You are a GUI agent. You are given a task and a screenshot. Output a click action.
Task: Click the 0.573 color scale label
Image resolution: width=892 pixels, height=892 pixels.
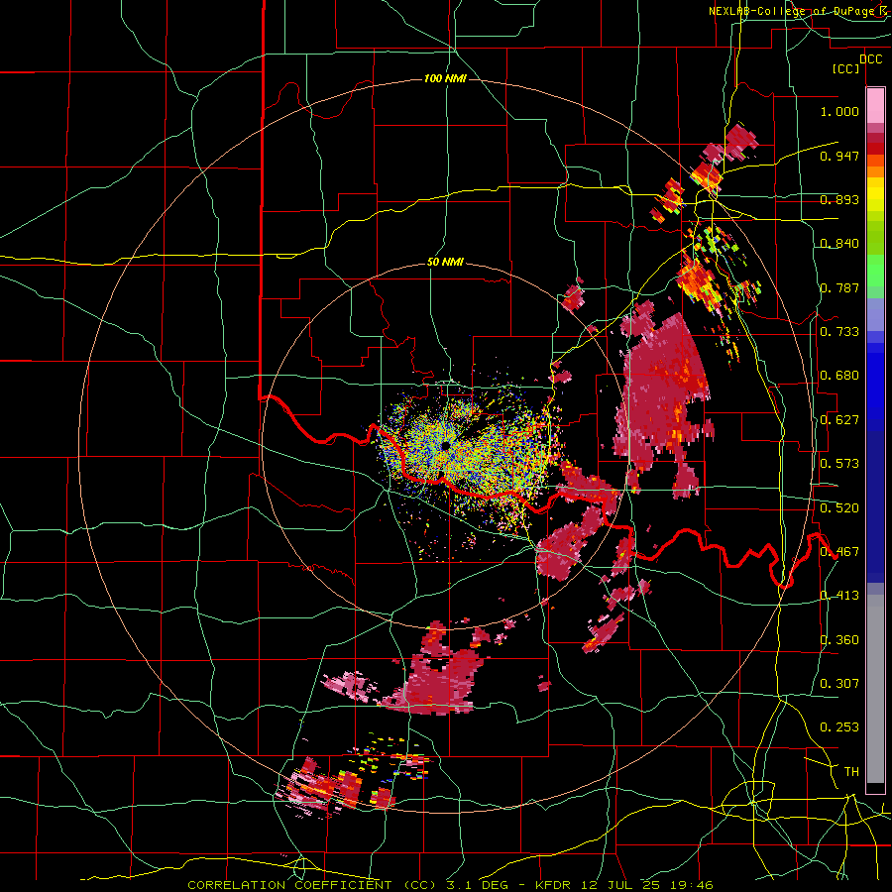(x=839, y=464)
